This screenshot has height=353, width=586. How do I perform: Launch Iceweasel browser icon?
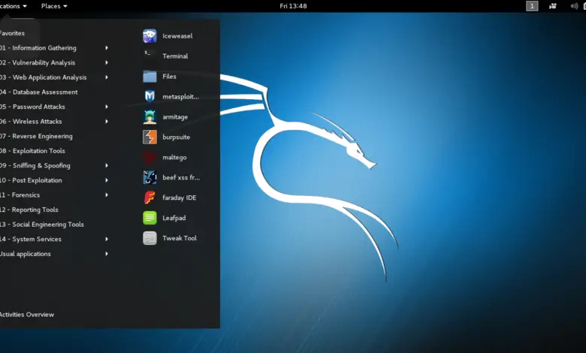click(150, 36)
